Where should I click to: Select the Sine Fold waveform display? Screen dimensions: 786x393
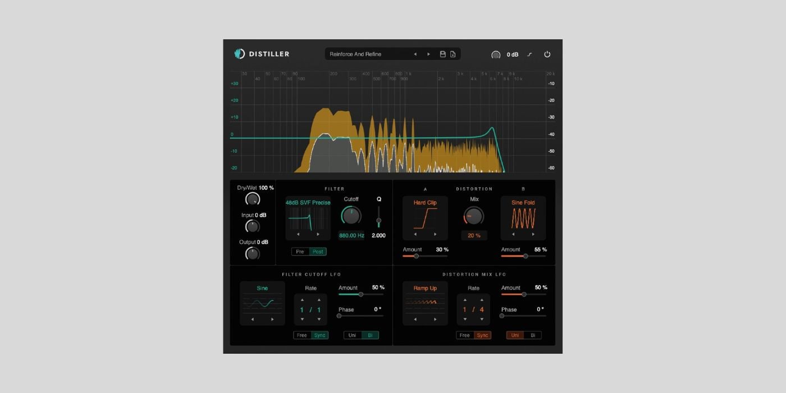[523, 216]
